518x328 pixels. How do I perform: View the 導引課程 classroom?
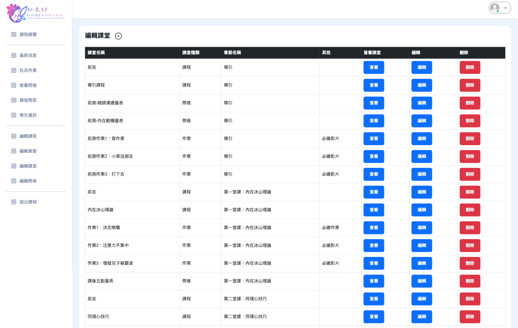click(x=373, y=85)
